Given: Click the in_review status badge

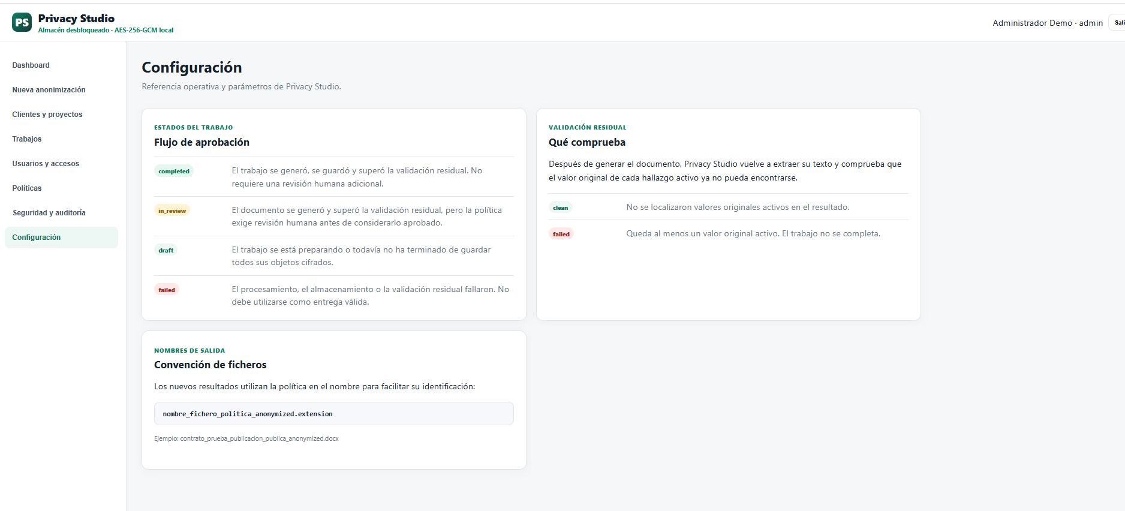Looking at the screenshot, I should coord(172,211).
